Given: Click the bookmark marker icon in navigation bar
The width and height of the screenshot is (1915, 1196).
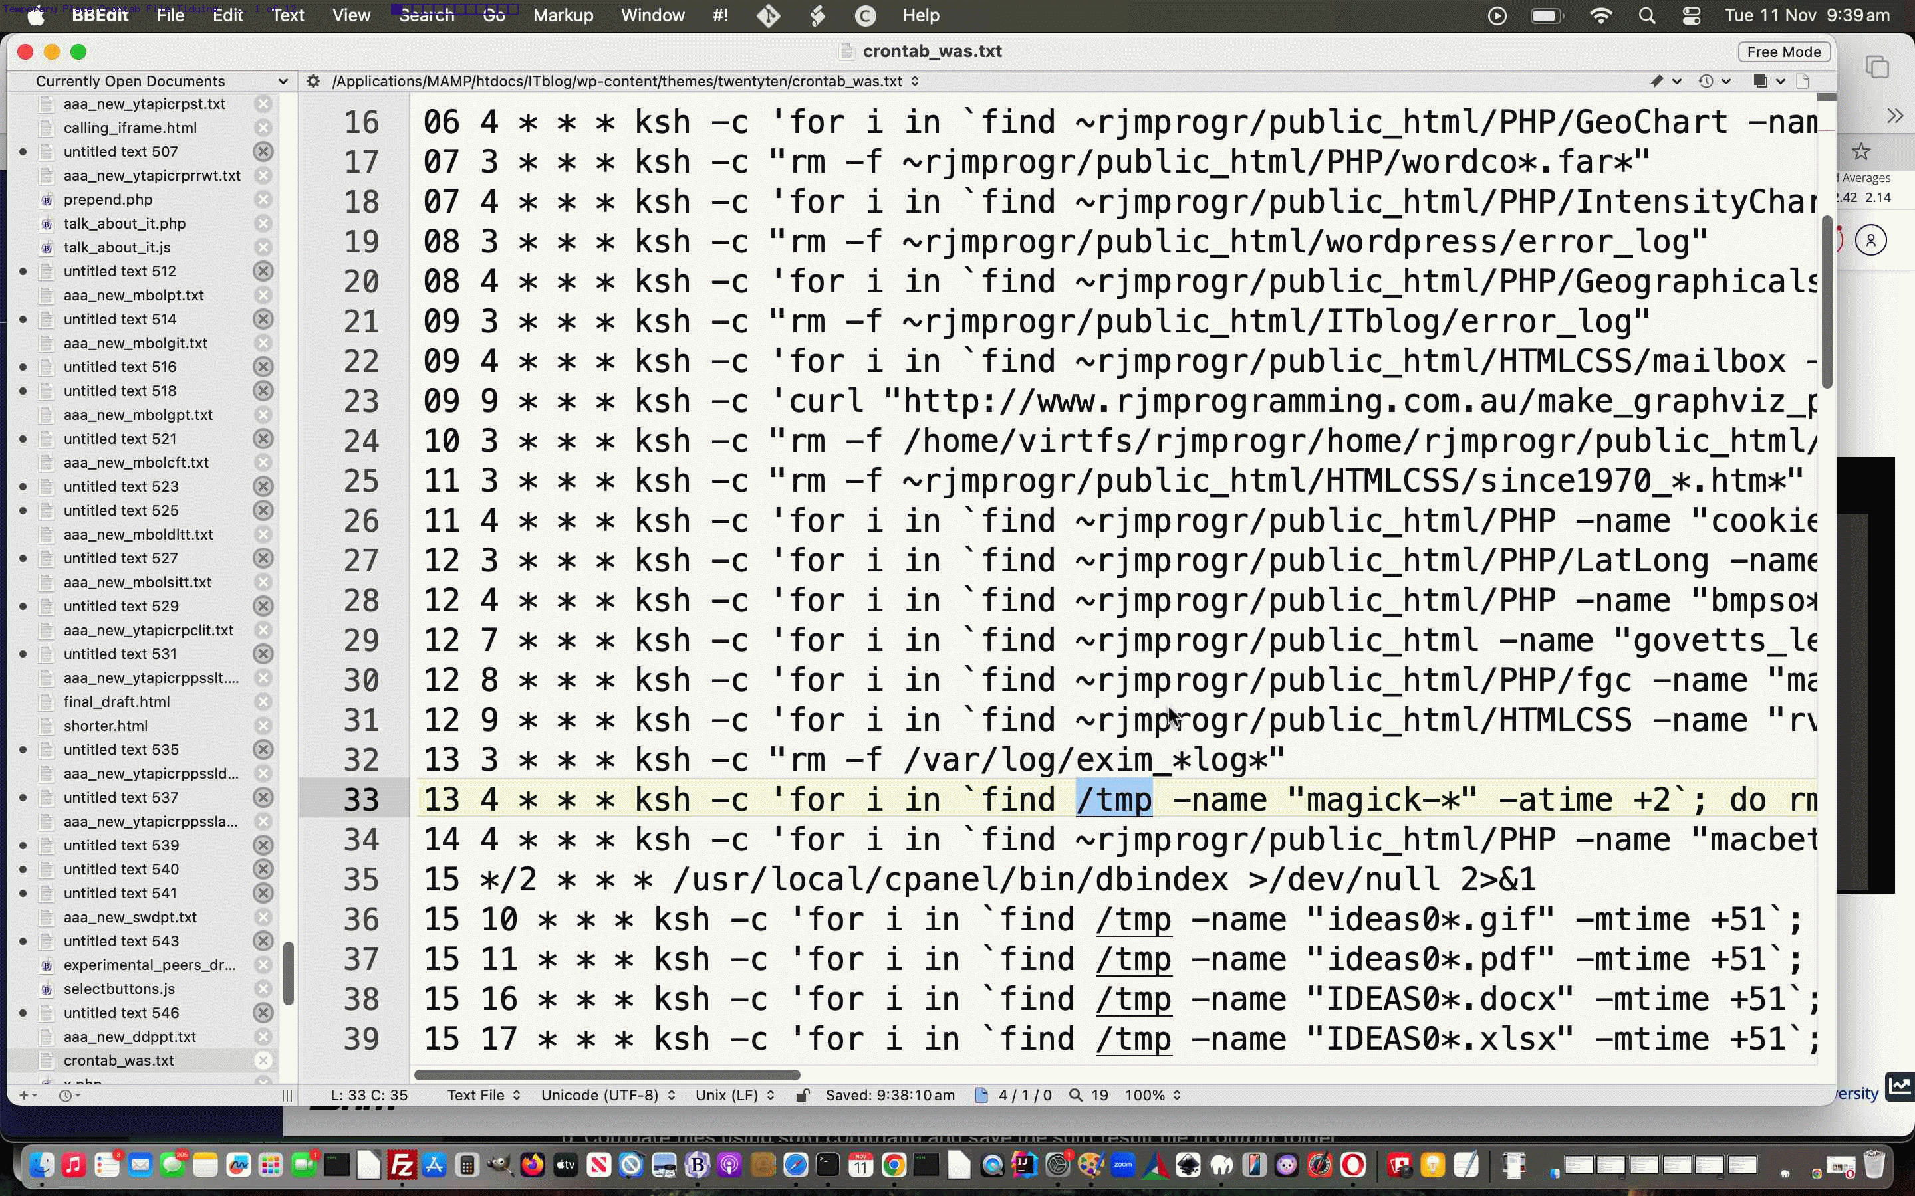Looking at the screenshot, I should [x=1657, y=82].
